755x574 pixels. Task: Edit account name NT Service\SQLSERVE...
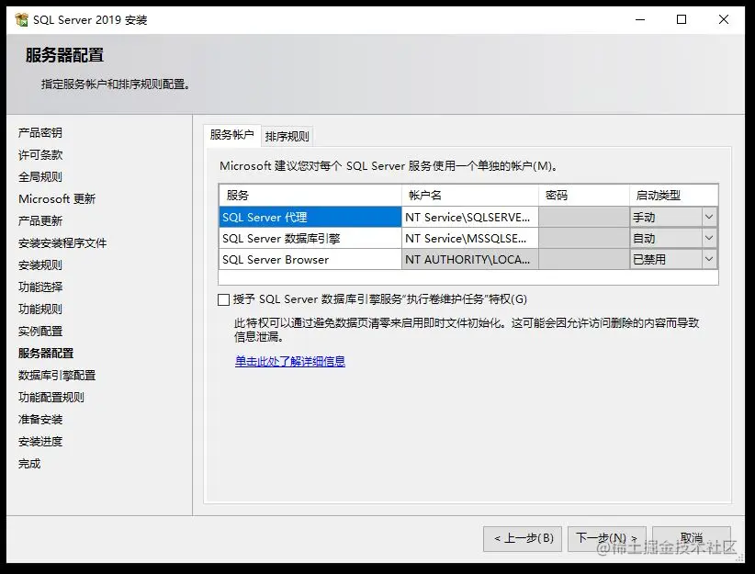click(x=470, y=217)
